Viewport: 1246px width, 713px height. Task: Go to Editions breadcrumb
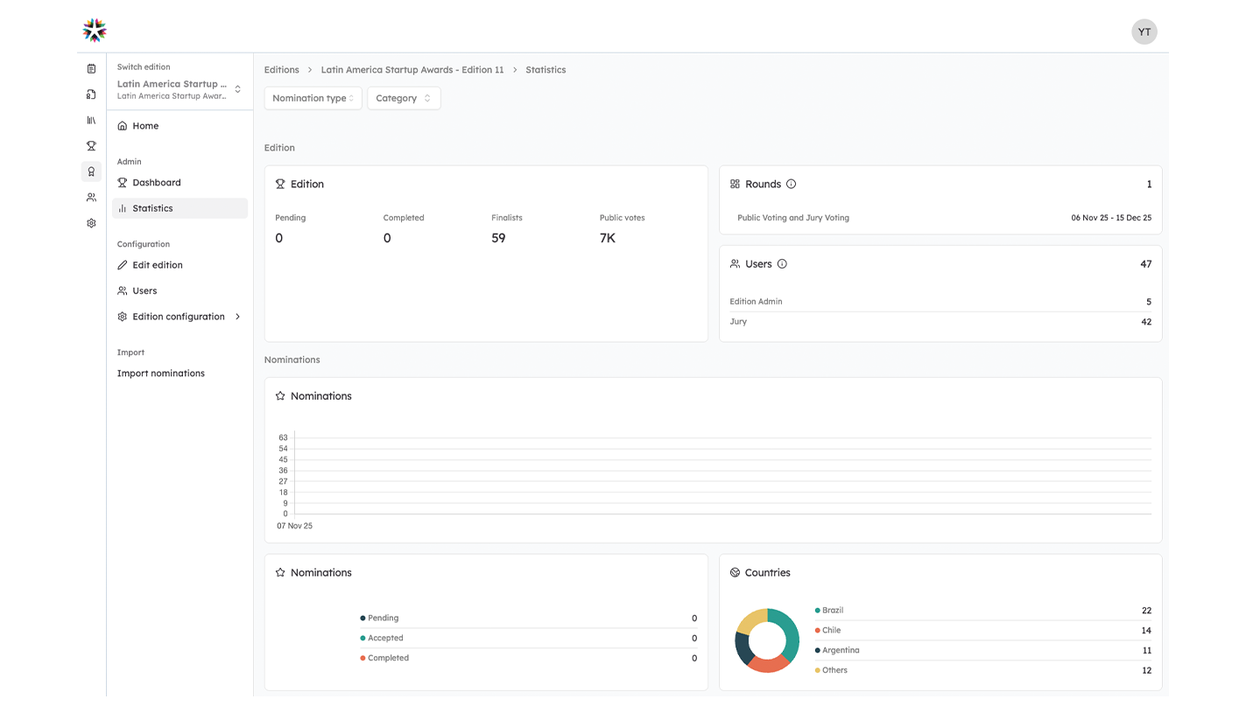(x=282, y=70)
